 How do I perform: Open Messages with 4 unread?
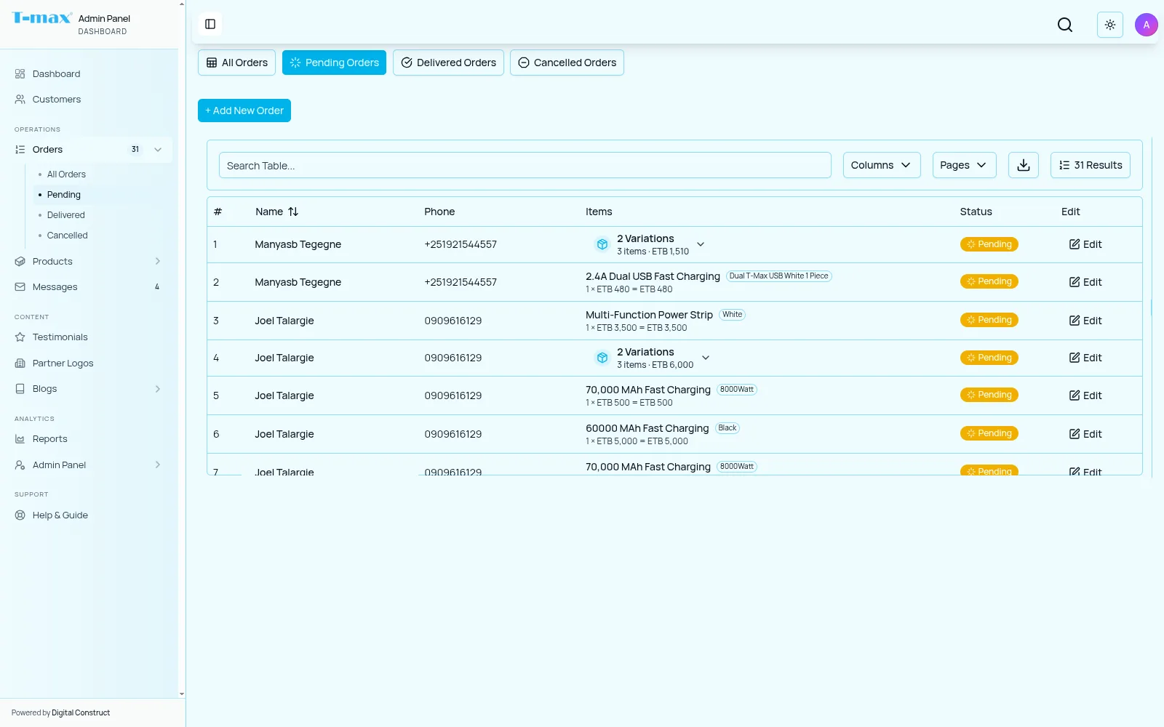(x=89, y=287)
